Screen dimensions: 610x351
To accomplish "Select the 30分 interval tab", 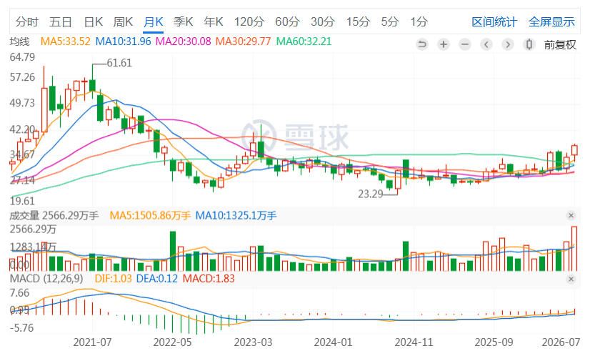I will [323, 21].
